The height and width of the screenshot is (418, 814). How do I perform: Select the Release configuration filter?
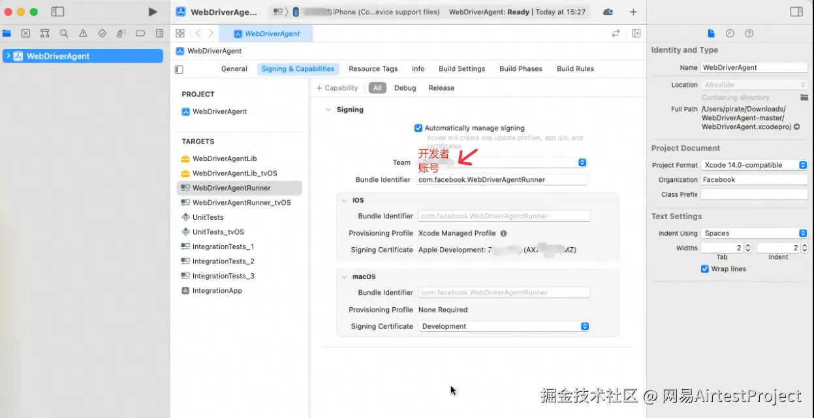pos(441,88)
